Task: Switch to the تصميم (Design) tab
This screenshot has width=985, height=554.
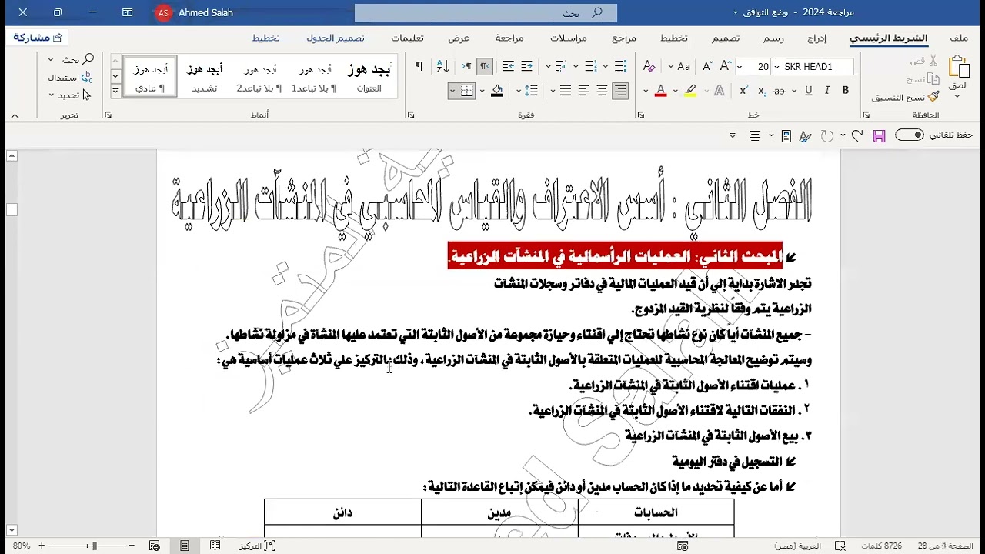Action: pyautogui.click(x=726, y=38)
